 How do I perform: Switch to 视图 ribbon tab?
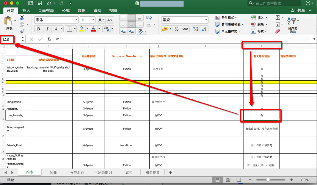(113, 10)
